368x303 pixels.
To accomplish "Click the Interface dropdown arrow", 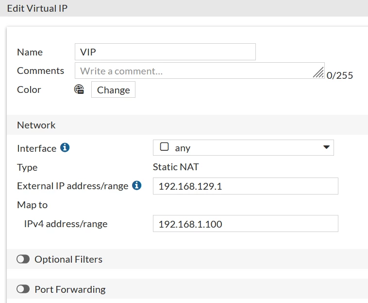I will [x=326, y=147].
